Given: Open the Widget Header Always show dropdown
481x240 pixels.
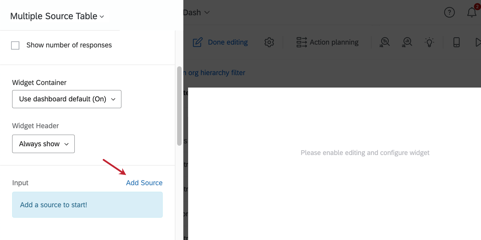Looking at the screenshot, I should pyautogui.click(x=43, y=144).
